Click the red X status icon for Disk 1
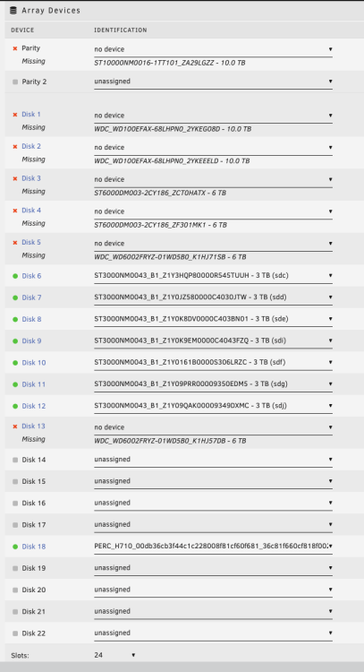The height and width of the screenshot is (672, 364). click(15, 115)
